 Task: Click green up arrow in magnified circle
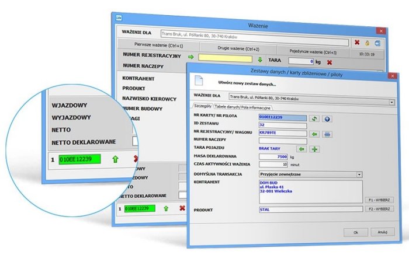(x=115, y=159)
